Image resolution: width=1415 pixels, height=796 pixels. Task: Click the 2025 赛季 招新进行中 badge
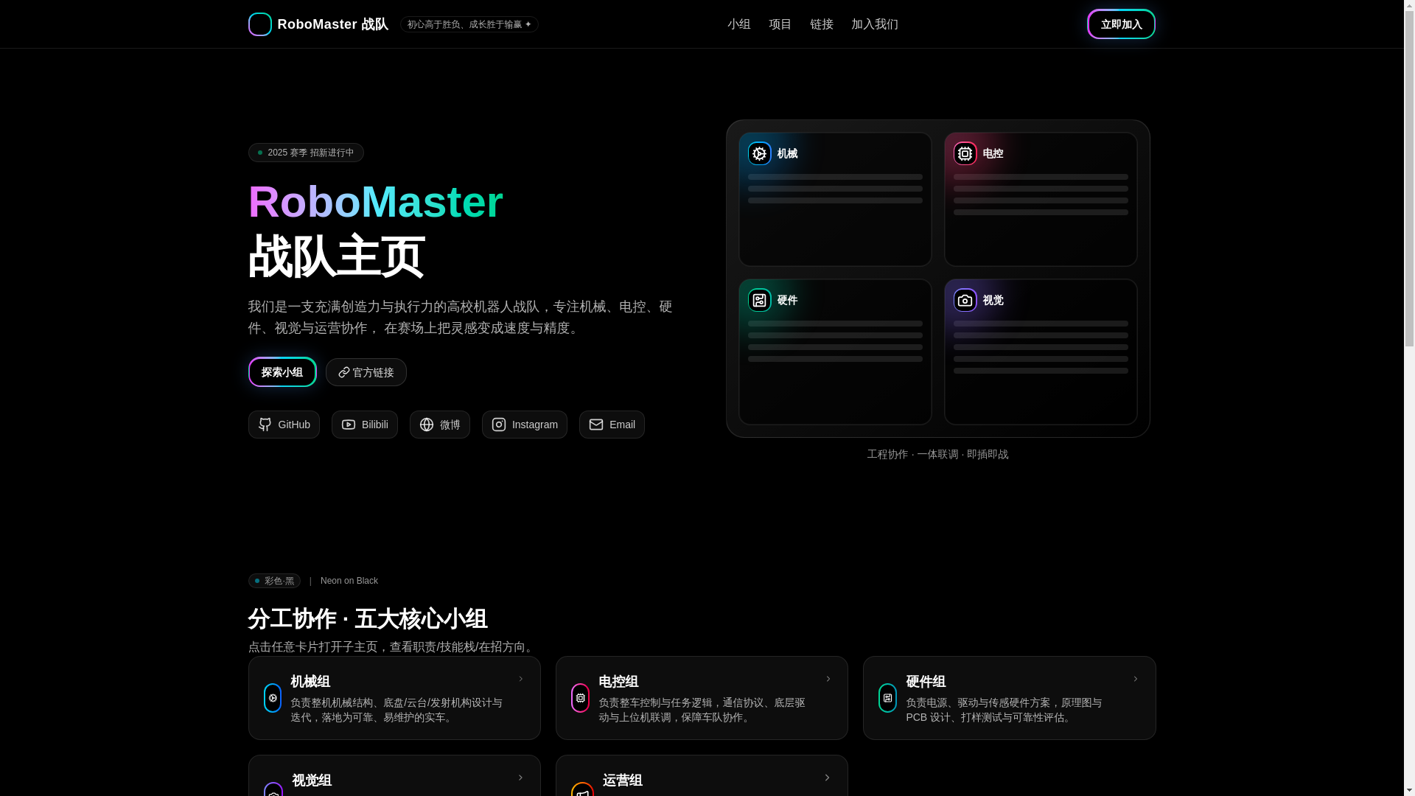point(306,153)
